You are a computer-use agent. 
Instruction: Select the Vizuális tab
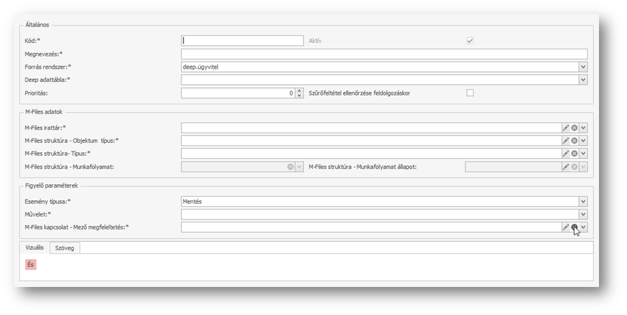tap(34, 248)
